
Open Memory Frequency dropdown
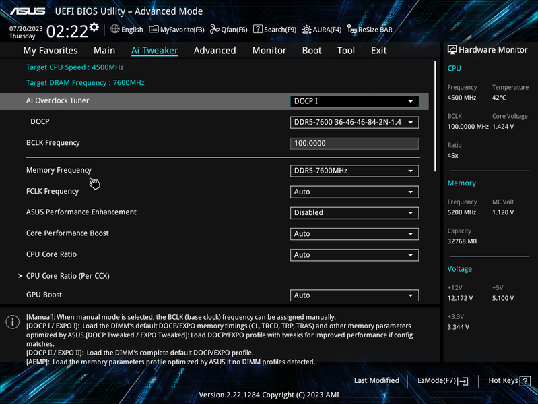pyautogui.click(x=354, y=171)
